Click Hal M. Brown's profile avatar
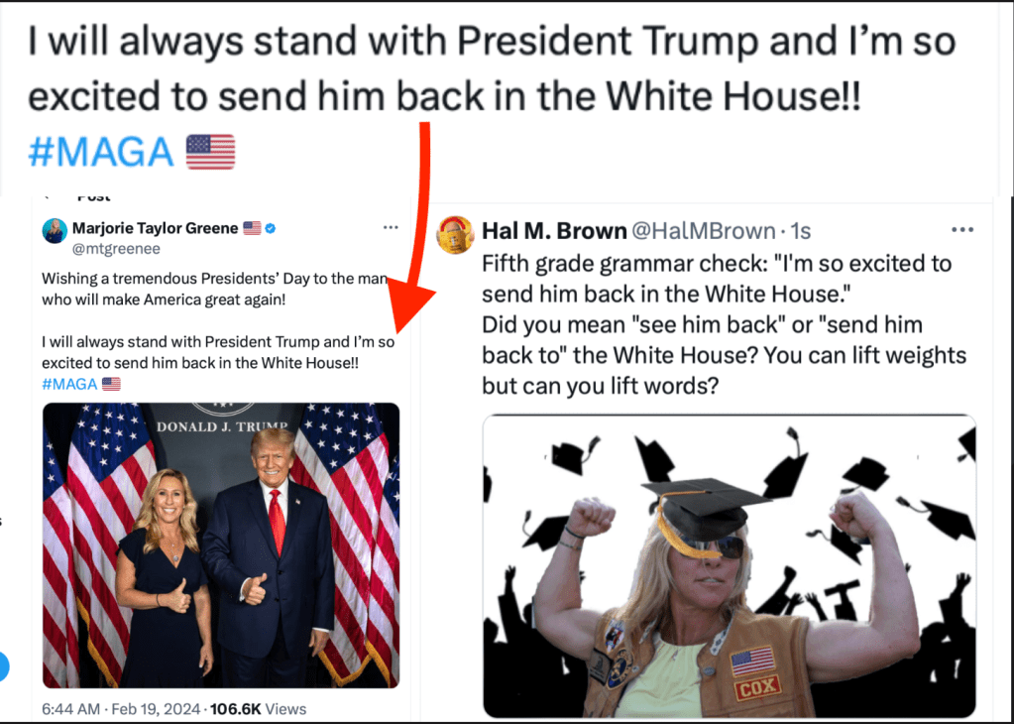The image size is (1014, 724). (455, 235)
